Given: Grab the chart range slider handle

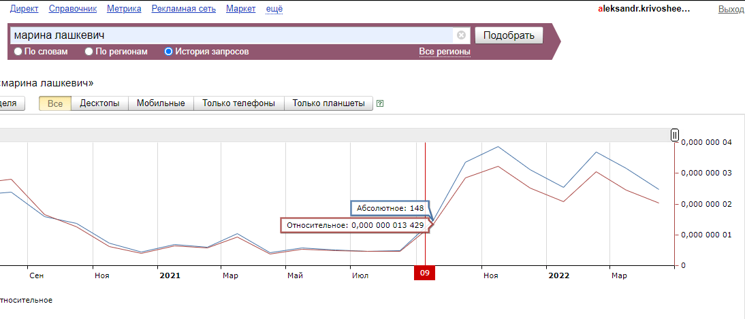Looking at the screenshot, I should [675, 135].
